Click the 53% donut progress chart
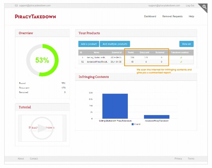The height and width of the screenshot is (168, 212). click(42, 60)
